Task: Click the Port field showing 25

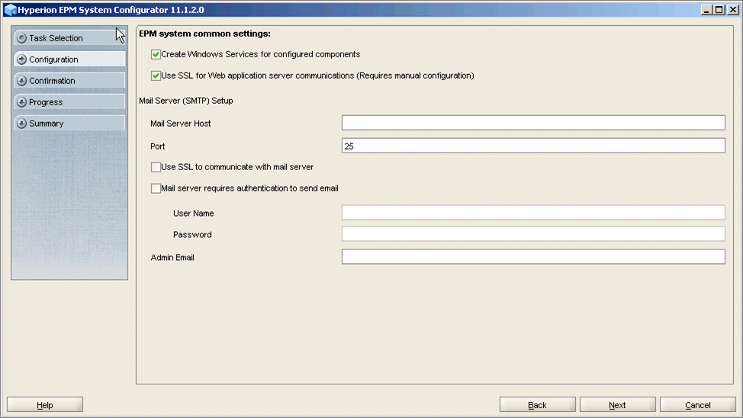Action: click(x=533, y=146)
